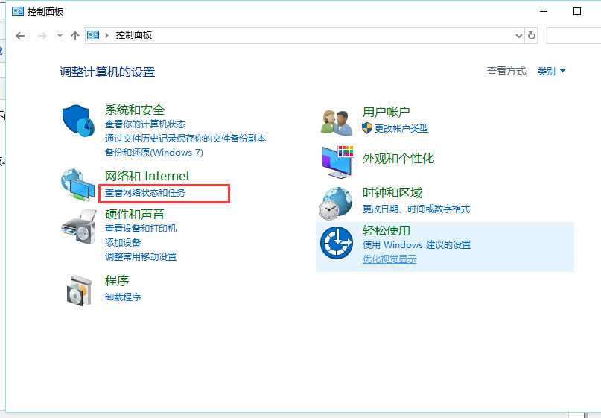Open 系统和安全 category heading
The image size is (601, 418).
coord(135,110)
